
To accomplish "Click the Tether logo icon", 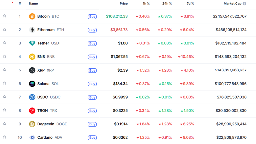I will [x=32, y=43].
